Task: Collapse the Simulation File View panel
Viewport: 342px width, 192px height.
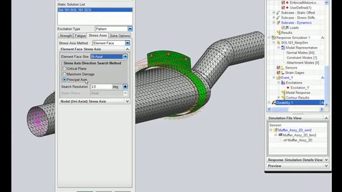Action: 327,118
